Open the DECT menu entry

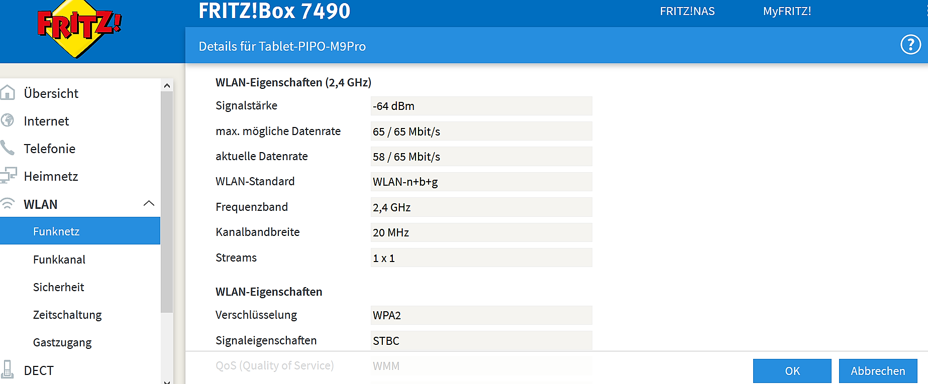pyautogui.click(x=39, y=370)
